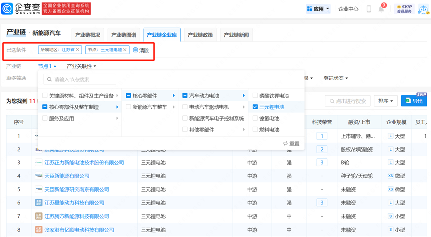Open company link 江苏正力新能电池技术股份有限公司
The image size is (431, 237).
pos(84,163)
